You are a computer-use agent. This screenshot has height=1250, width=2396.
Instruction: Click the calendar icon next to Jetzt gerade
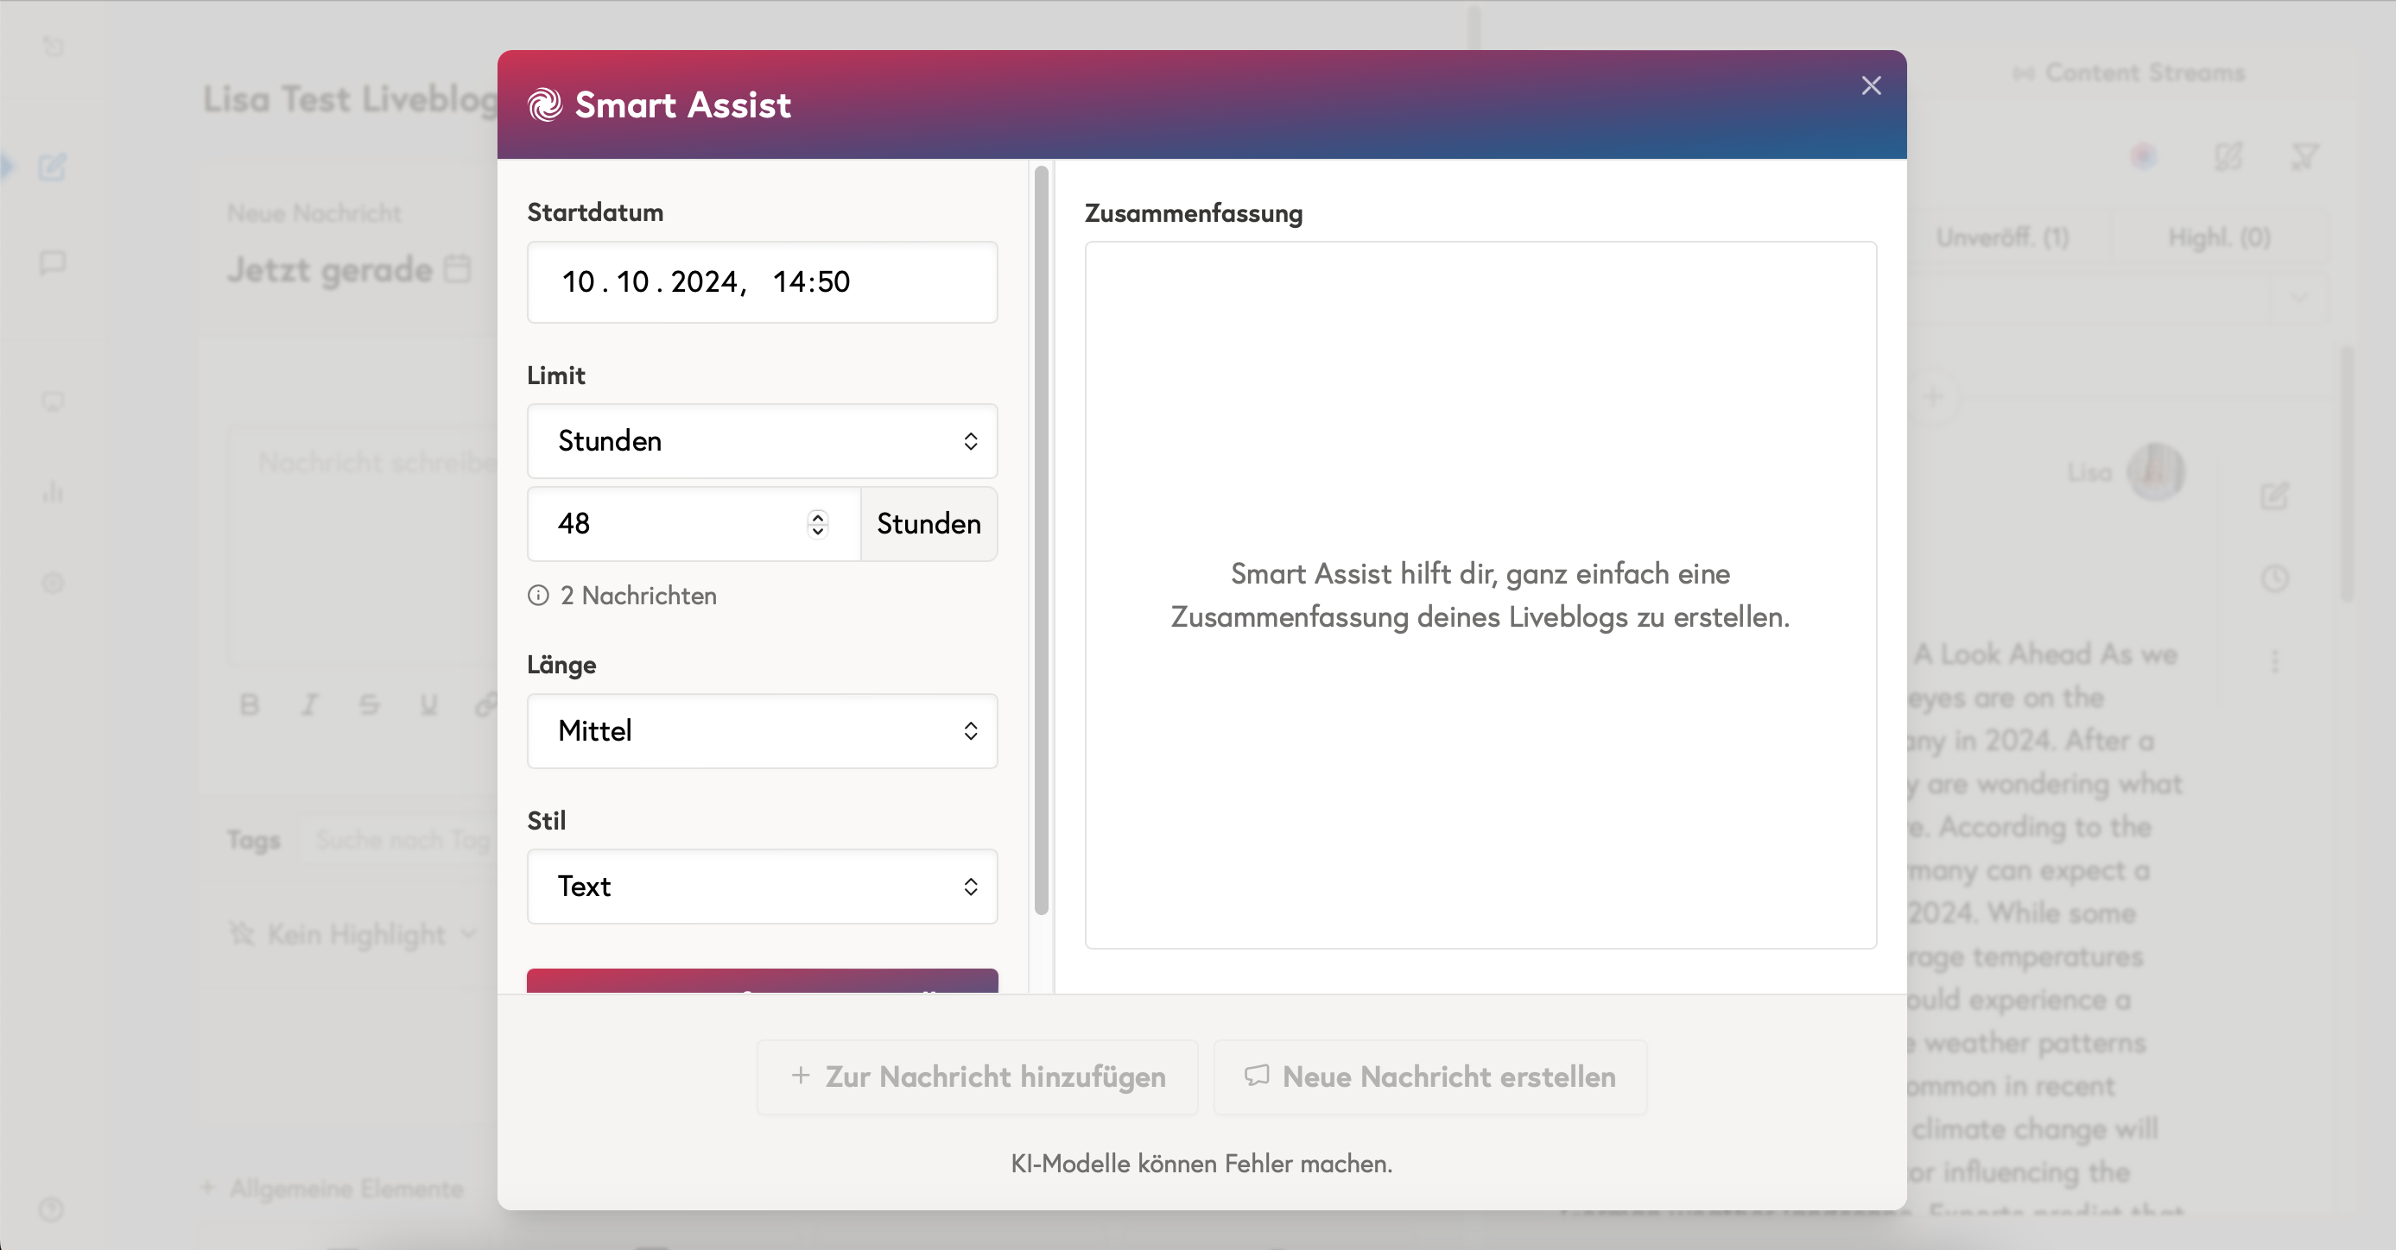pos(457,268)
